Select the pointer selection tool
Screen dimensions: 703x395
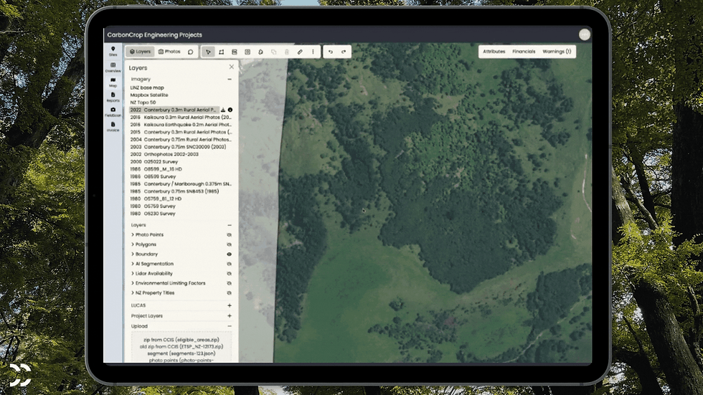click(x=208, y=52)
